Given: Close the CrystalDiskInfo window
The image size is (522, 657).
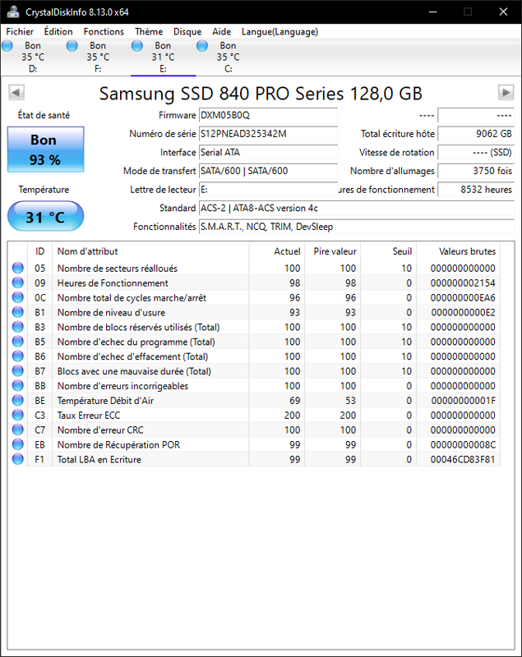Looking at the screenshot, I should click(504, 11).
